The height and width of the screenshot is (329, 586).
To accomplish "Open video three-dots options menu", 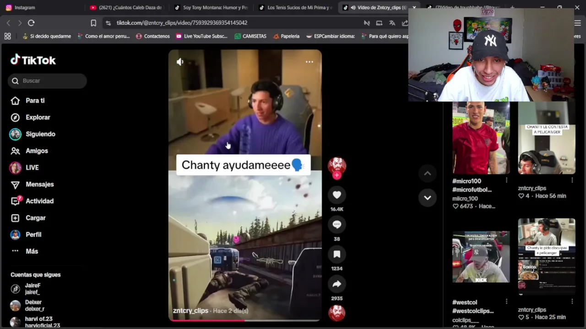I will click(x=309, y=62).
